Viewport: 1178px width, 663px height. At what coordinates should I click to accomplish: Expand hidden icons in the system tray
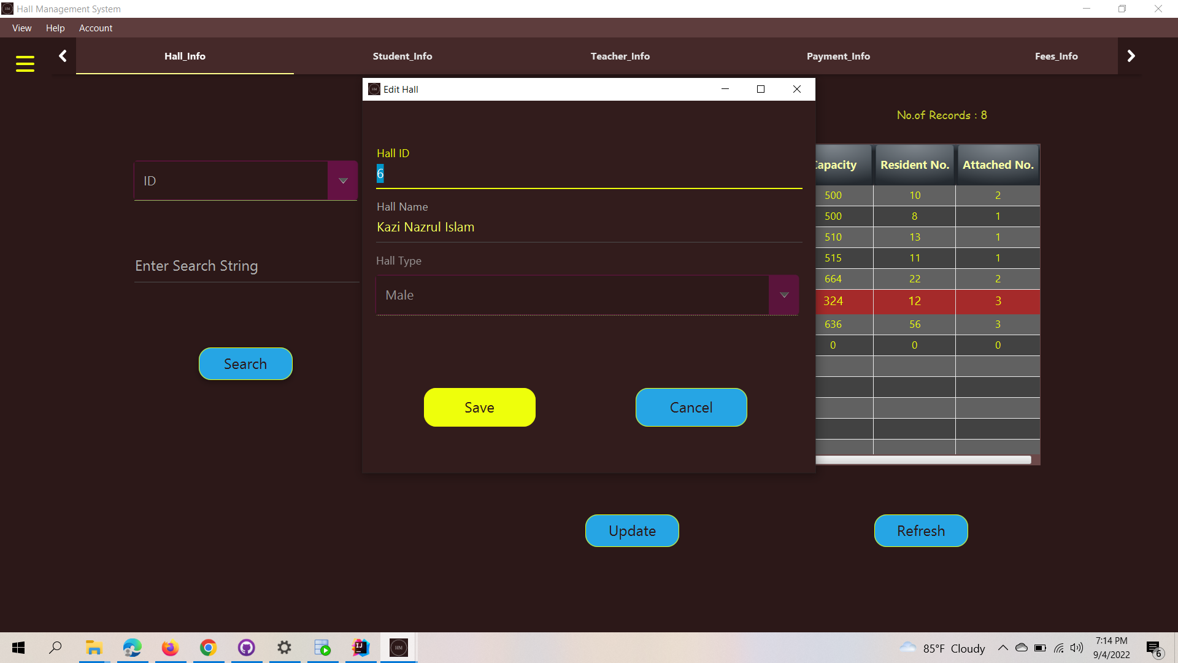coord(1003,648)
